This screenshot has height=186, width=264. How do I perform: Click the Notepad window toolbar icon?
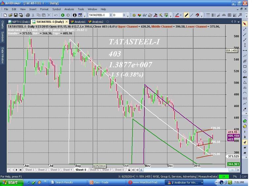tap(80, 15)
